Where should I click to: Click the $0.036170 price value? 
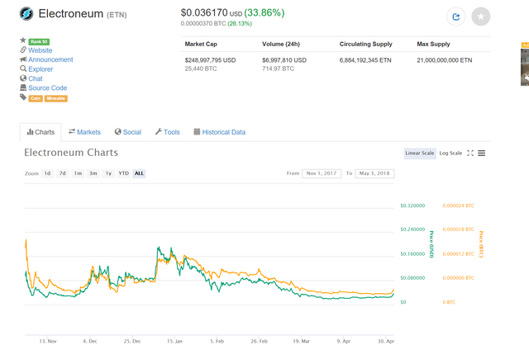pos(204,13)
